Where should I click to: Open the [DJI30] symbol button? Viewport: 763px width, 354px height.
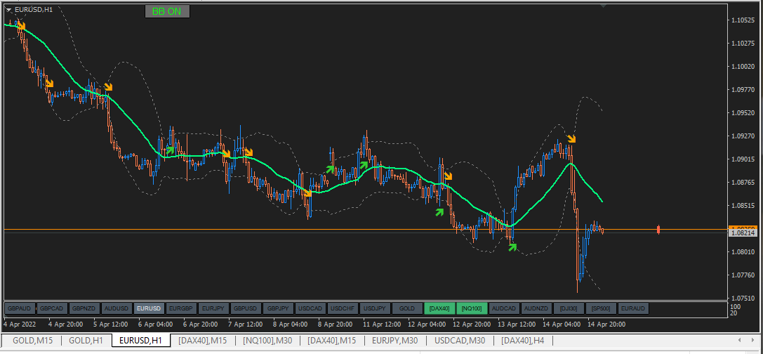tap(569, 308)
